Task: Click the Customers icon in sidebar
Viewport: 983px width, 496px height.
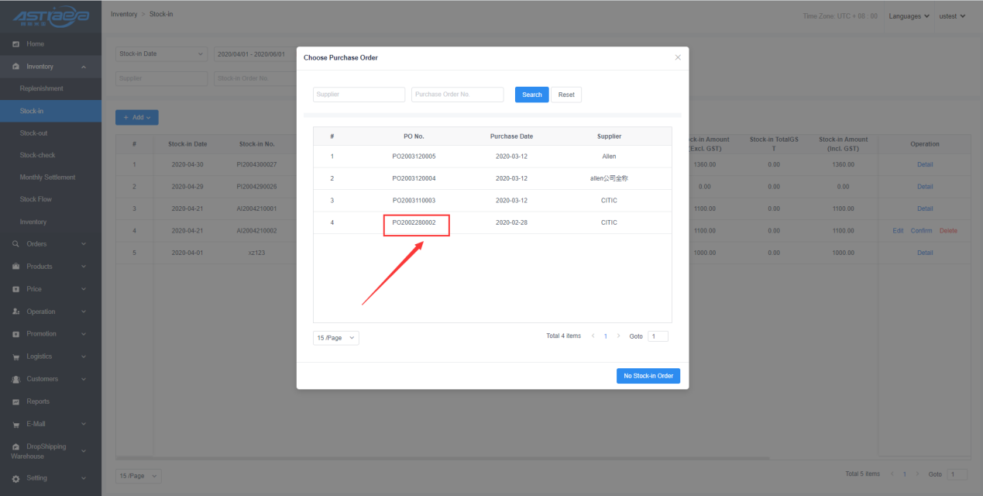Action: [x=16, y=379]
